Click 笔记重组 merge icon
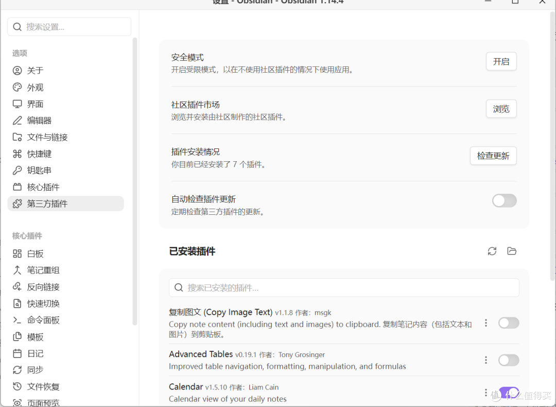This screenshot has height=407, width=556. click(x=17, y=270)
